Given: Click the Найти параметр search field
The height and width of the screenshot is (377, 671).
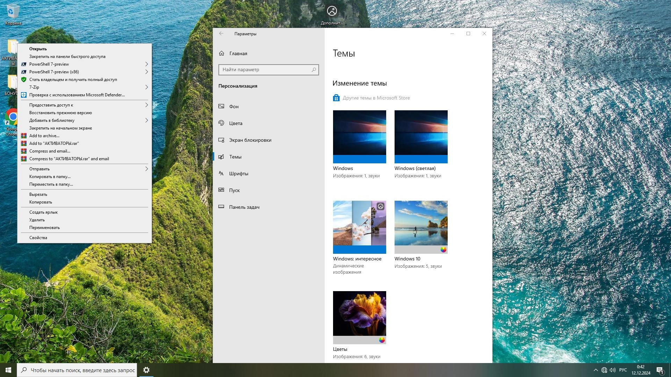Looking at the screenshot, I should [x=265, y=70].
